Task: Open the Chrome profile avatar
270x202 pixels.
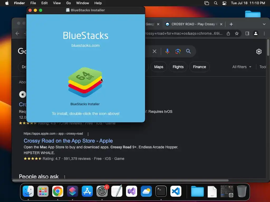Action: pyautogui.click(x=256, y=33)
